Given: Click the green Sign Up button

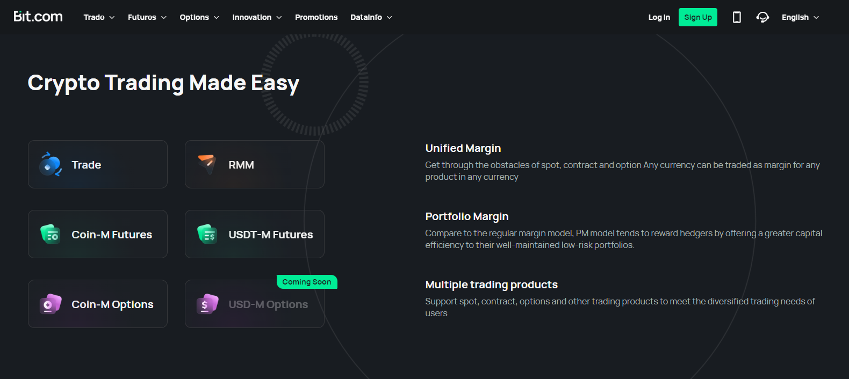Looking at the screenshot, I should 697,17.
